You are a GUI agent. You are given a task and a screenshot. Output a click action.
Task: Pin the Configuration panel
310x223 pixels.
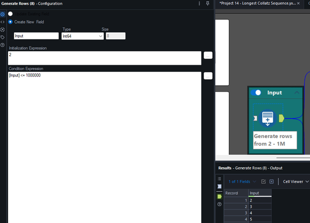pos(207,4)
